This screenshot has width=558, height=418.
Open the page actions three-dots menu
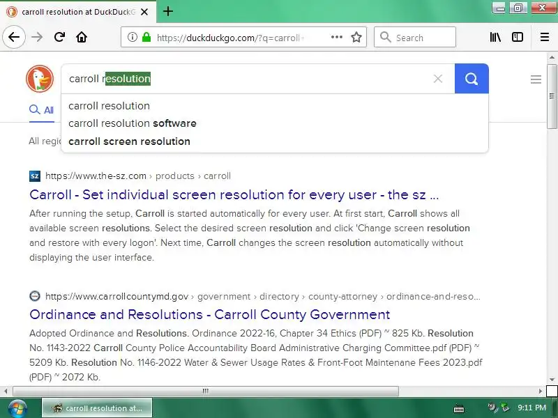pyautogui.click(x=337, y=37)
